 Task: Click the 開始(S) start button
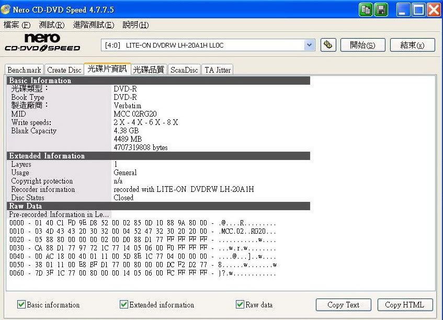[x=363, y=45]
